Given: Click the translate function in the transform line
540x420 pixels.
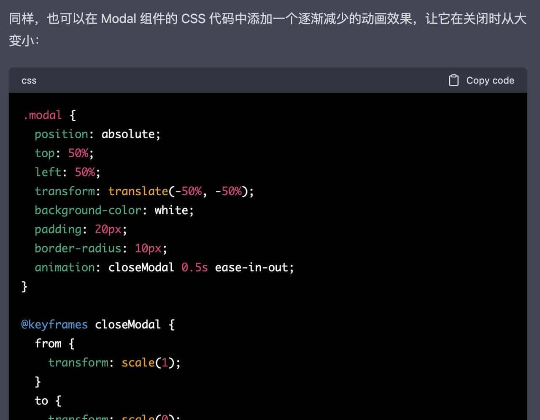Looking at the screenshot, I should [x=138, y=191].
